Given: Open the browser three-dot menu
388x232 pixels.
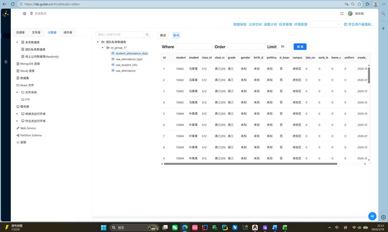Looking at the screenshot, I should pos(383,4).
